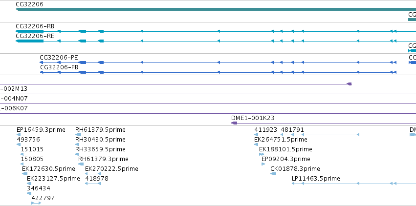Select the RH61379.3prime EST label
416x206 pixels.
point(103,159)
